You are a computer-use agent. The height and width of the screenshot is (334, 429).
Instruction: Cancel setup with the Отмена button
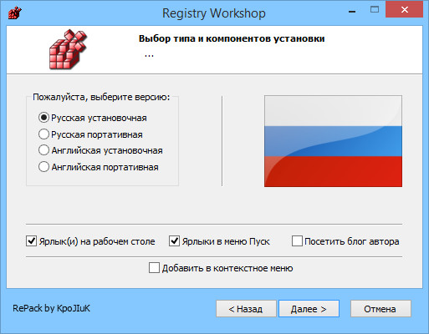click(380, 309)
